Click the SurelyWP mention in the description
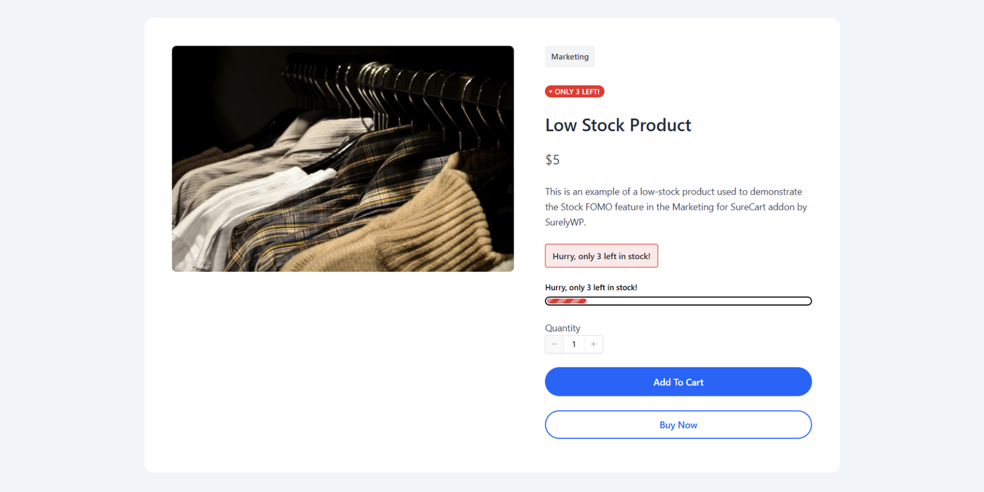This screenshot has height=492, width=984. (564, 222)
